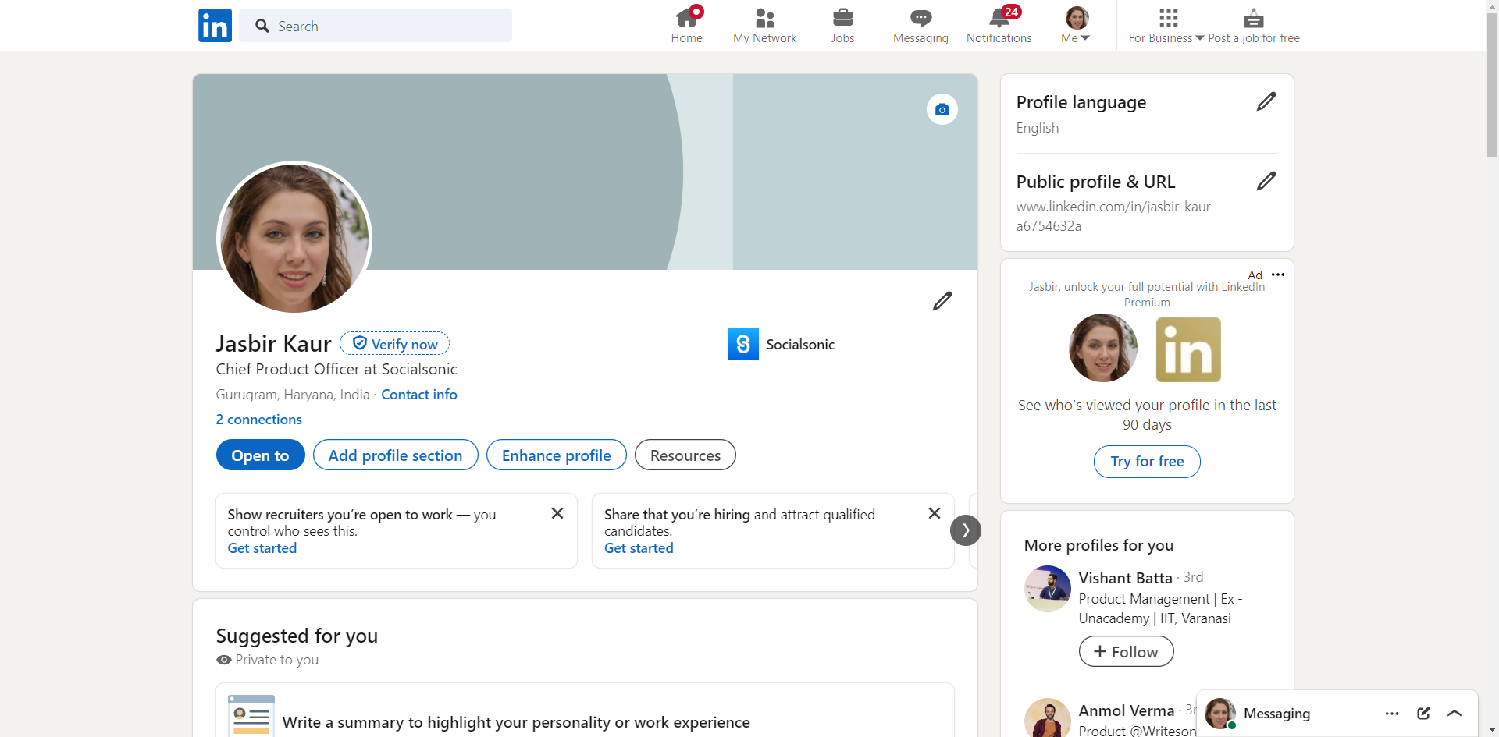Click the camera icon on cover photo
The width and height of the screenshot is (1499, 737).
pyautogui.click(x=942, y=110)
